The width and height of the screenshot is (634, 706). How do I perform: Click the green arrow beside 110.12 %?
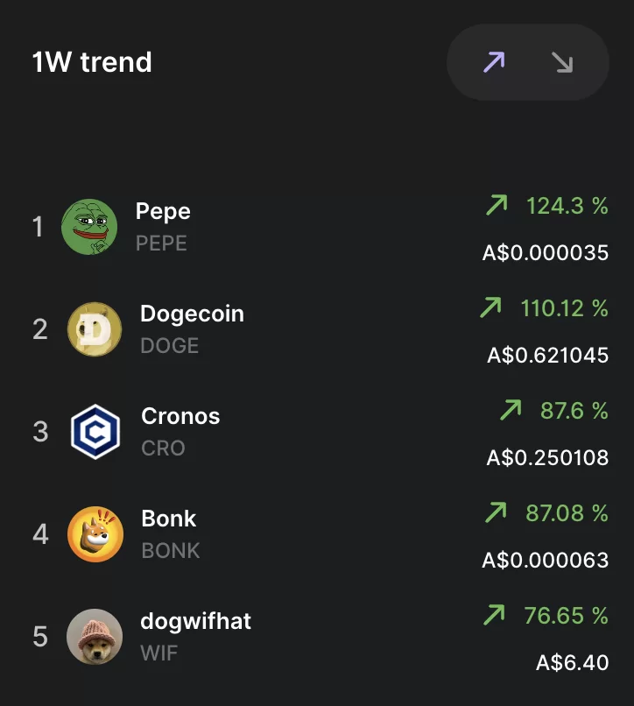pos(490,307)
